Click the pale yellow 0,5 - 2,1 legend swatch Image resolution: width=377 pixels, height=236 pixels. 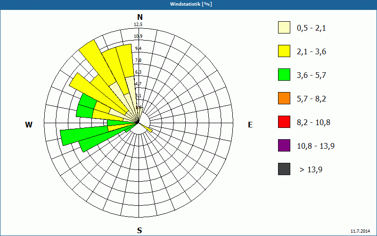284,27
